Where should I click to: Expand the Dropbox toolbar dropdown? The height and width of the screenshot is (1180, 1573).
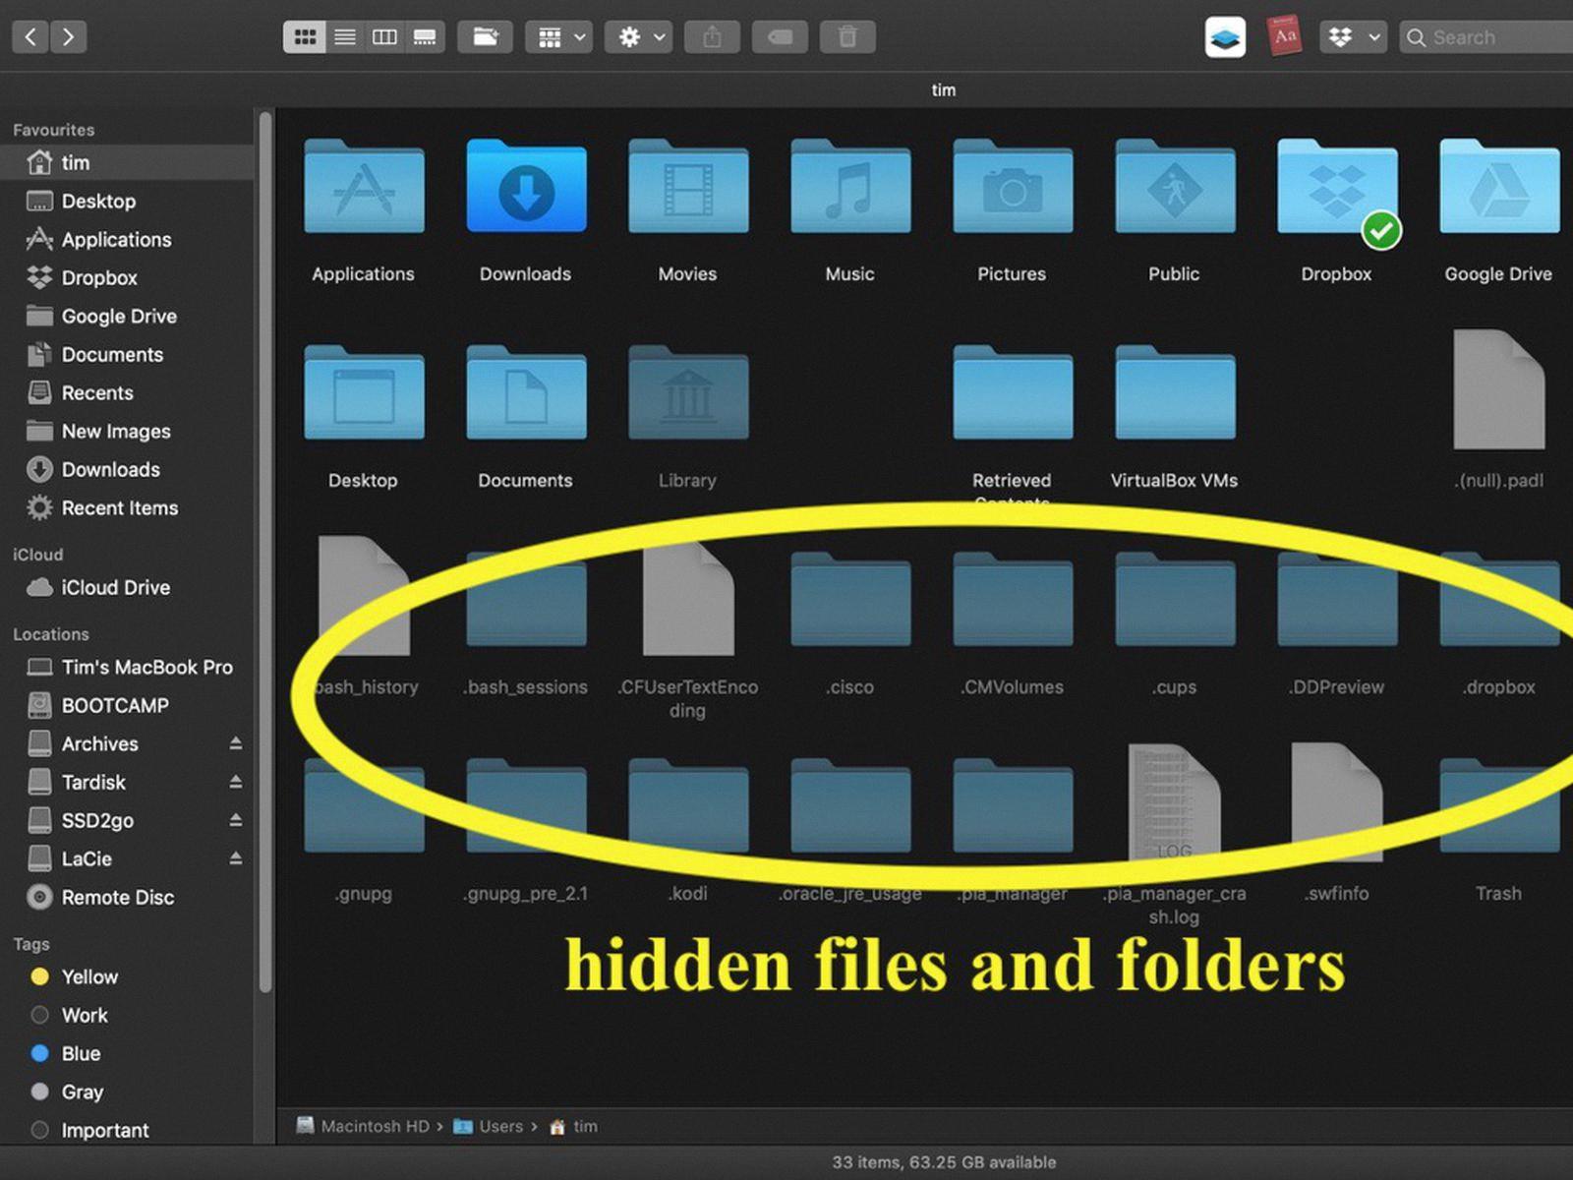1353,37
